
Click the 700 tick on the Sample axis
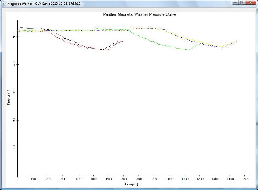(124, 179)
